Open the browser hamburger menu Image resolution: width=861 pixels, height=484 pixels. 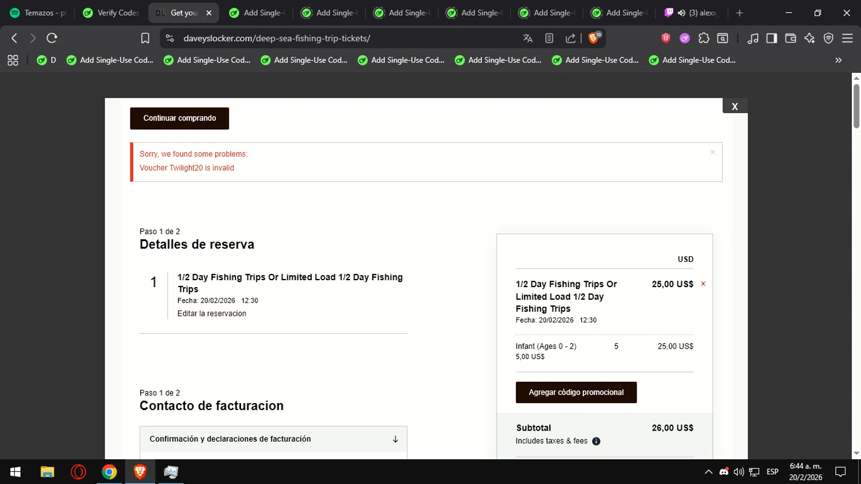[847, 38]
